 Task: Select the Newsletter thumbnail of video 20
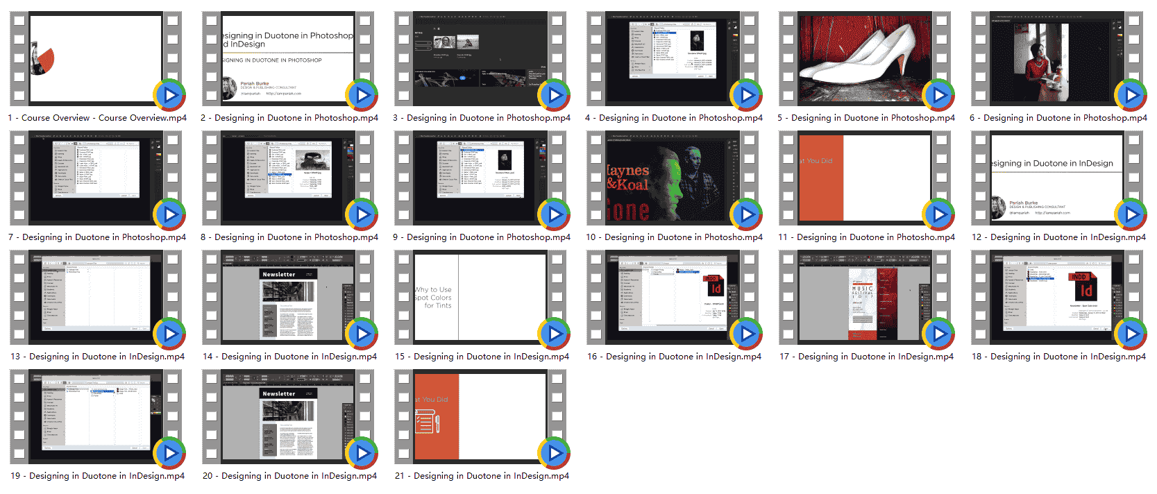pyautogui.click(x=288, y=416)
